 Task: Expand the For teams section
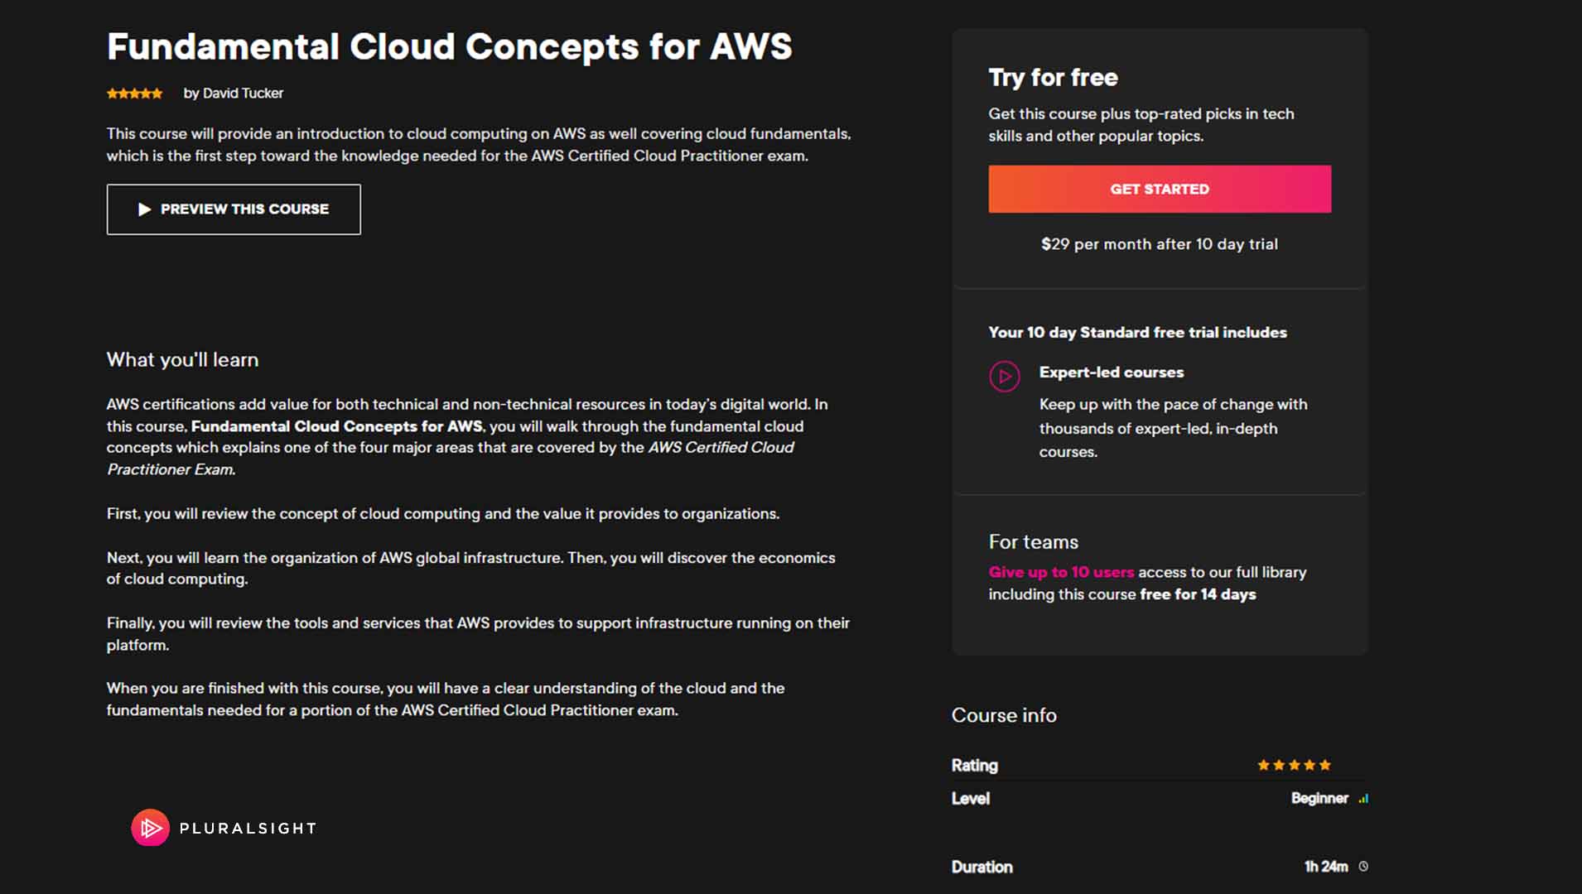click(1034, 541)
